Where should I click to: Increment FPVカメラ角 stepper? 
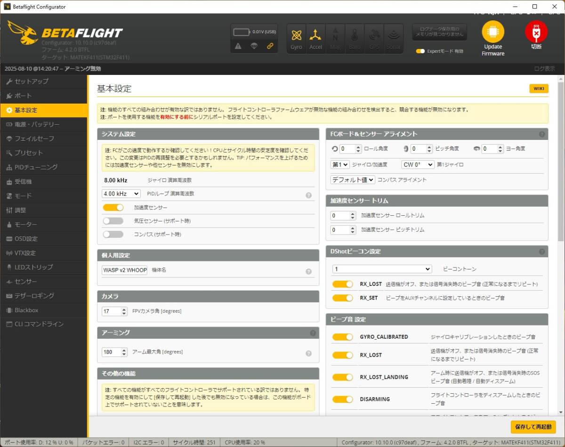click(124, 309)
